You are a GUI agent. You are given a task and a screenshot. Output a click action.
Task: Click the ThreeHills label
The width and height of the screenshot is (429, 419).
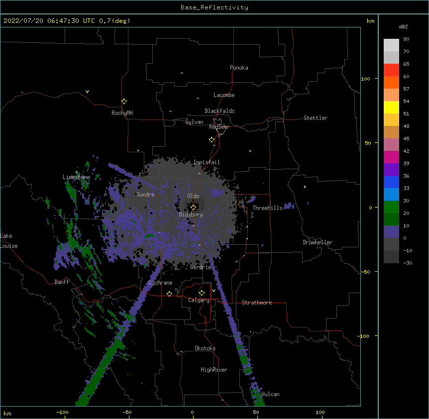(x=267, y=208)
